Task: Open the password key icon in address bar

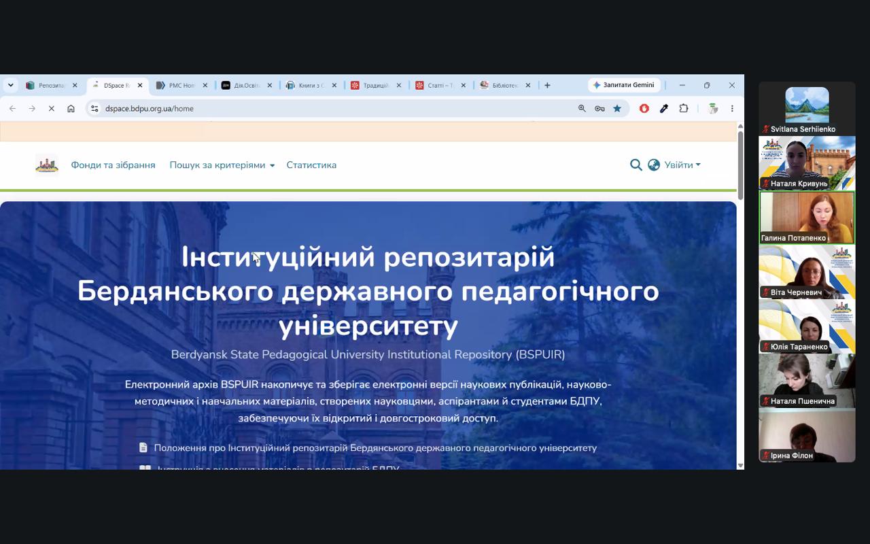Action: (599, 108)
